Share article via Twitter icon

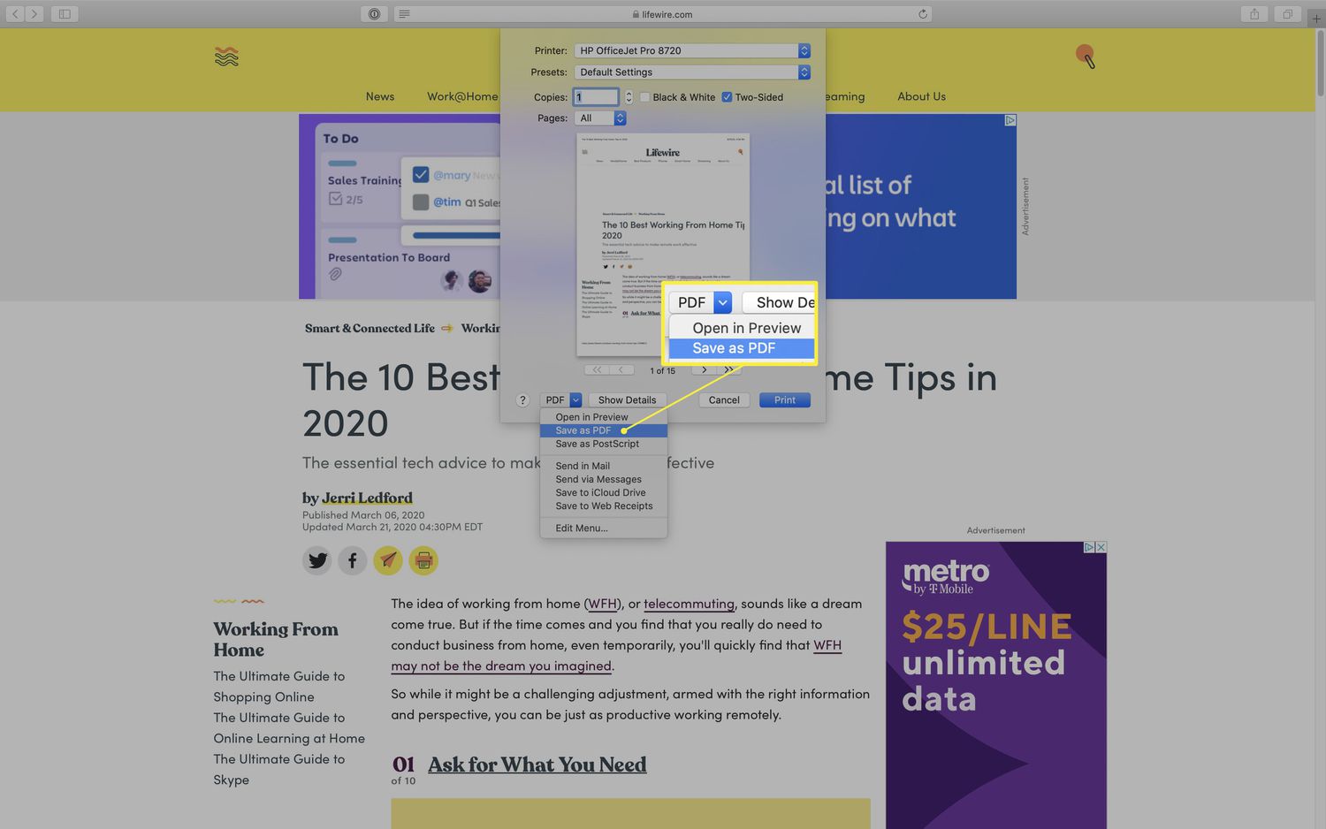(x=317, y=560)
